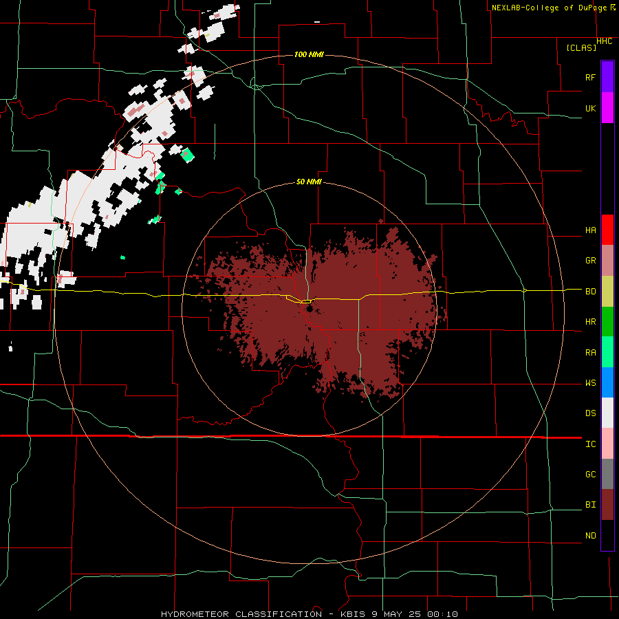Click the ND legend label
This screenshot has width=619, height=619.
coord(590,536)
